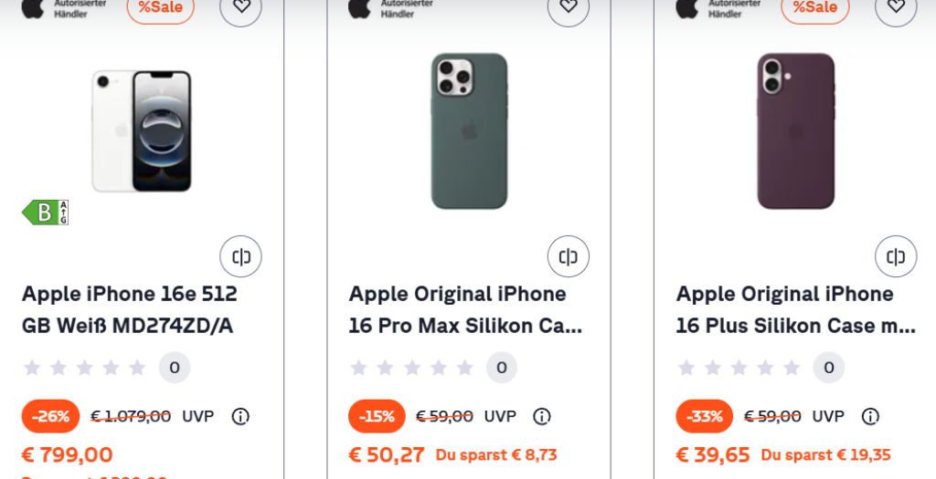The height and width of the screenshot is (479, 936).
Task: Add iPhone 16 Plus case to comparison
Action: [x=895, y=256]
